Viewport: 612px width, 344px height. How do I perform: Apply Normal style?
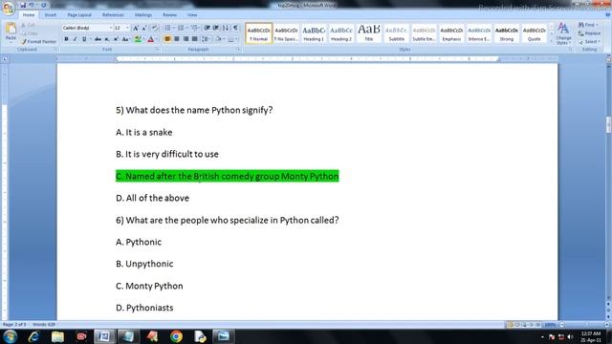point(259,33)
